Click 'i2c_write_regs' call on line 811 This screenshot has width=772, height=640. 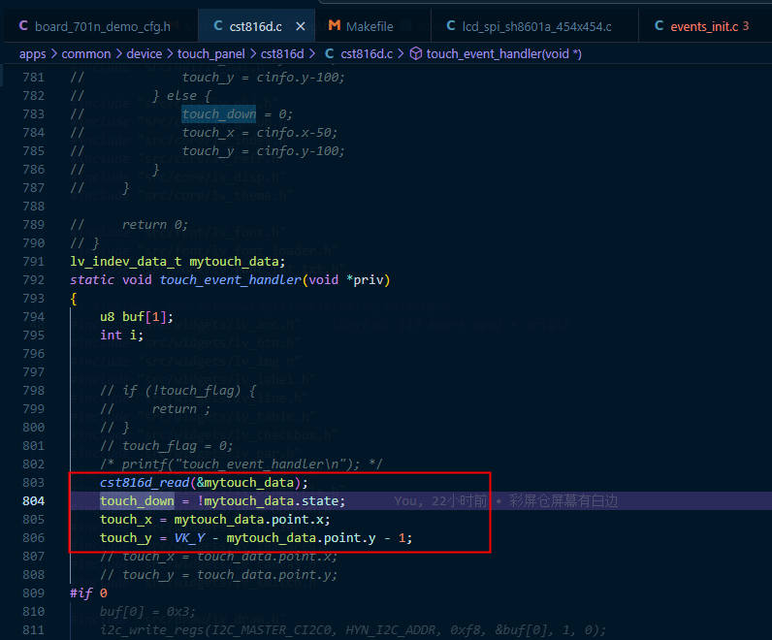152,630
